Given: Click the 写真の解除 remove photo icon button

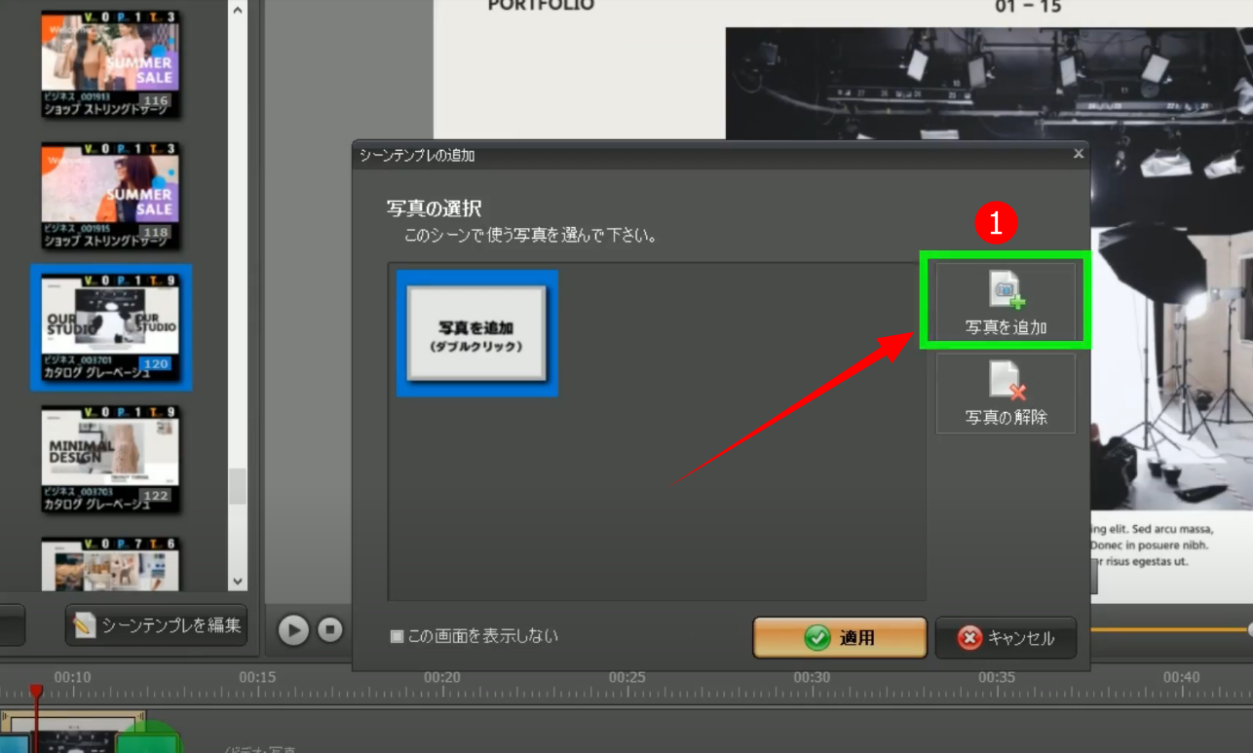Looking at the screenshot, I should coord(1006,393).
